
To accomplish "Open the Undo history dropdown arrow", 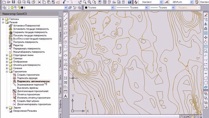I will (x=68, y=2).
